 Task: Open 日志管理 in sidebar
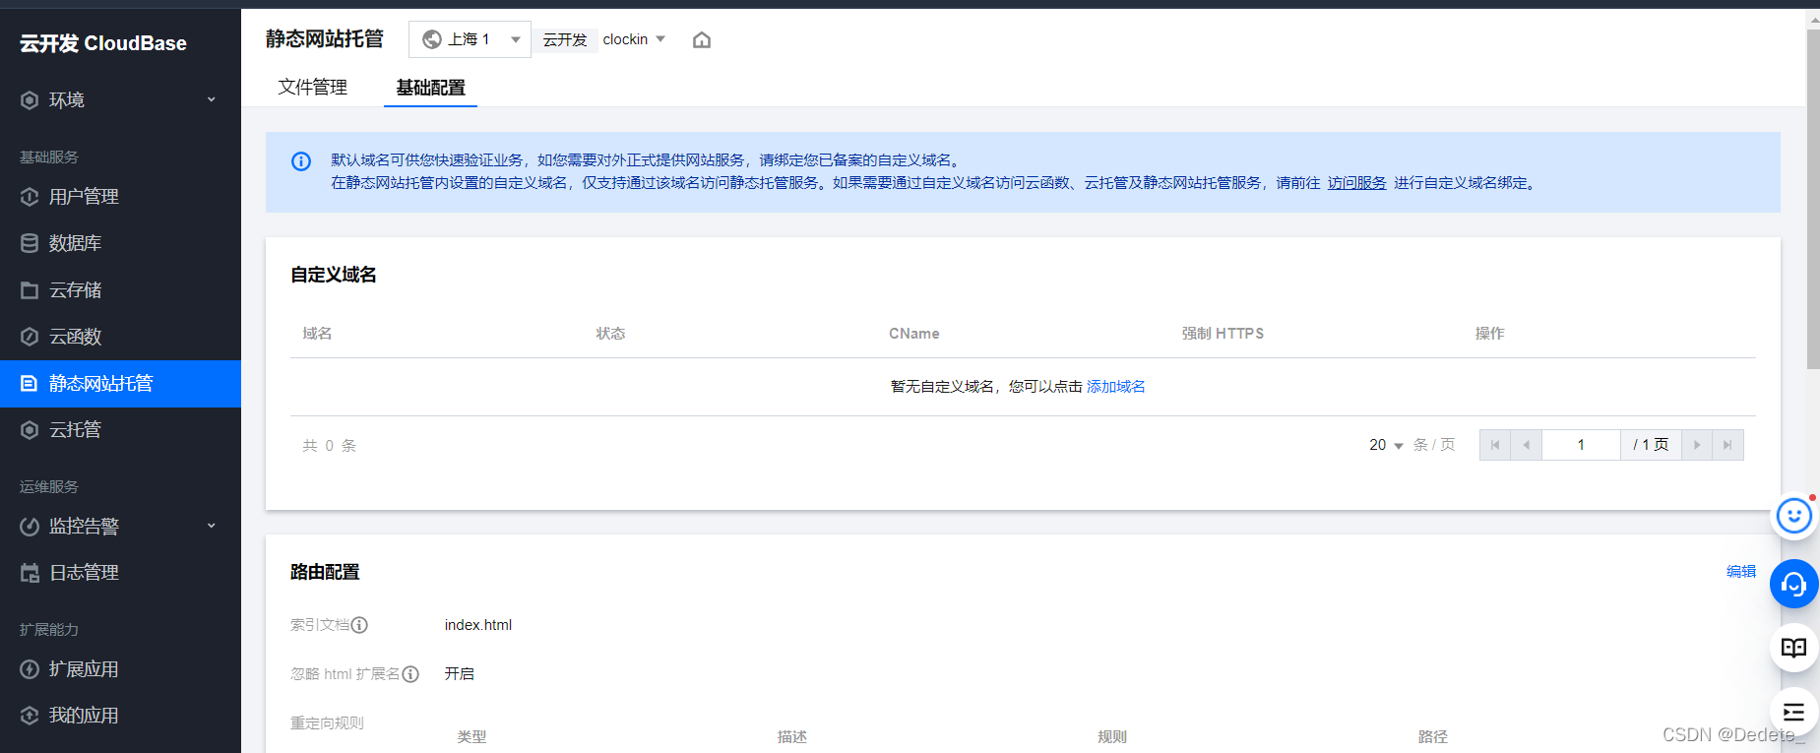[x=120, y=573]
